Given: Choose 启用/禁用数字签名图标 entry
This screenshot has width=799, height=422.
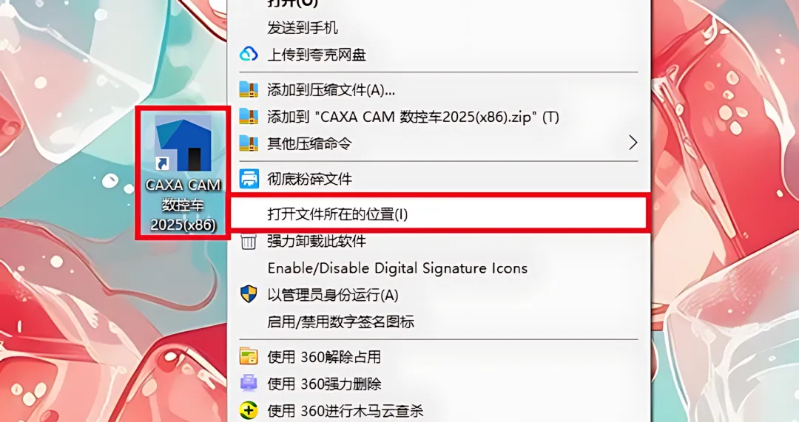Looking at the screenshot, I should [x=340, y=321].
